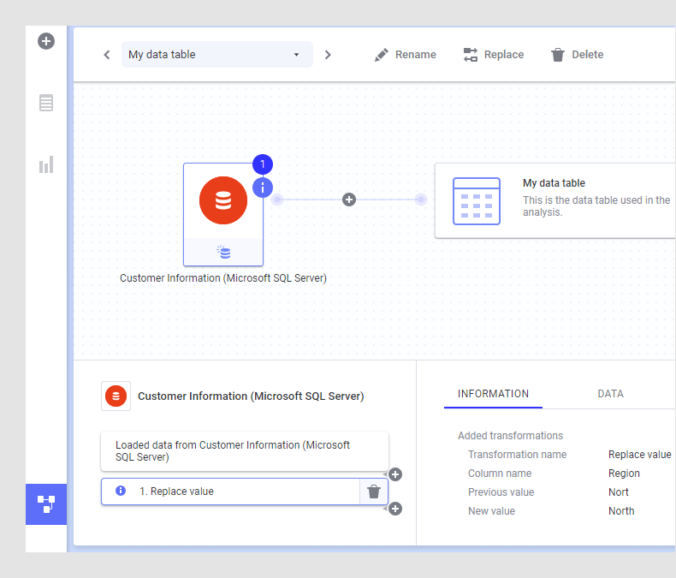Screen dimensions: 676x578
Task: Go to previous data table with left chevron
Action: pyautogui.click(x=107, y=55)
